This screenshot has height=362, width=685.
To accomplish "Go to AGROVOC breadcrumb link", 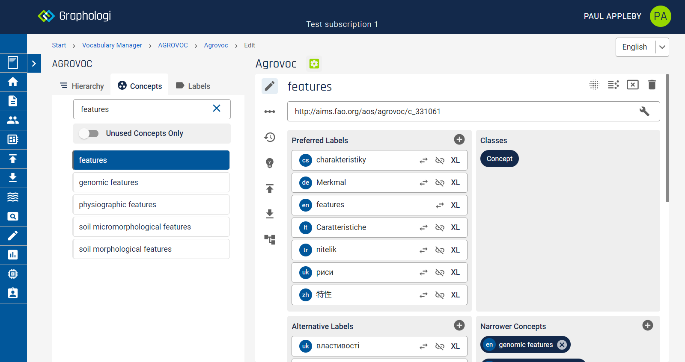I will [173, 45].
